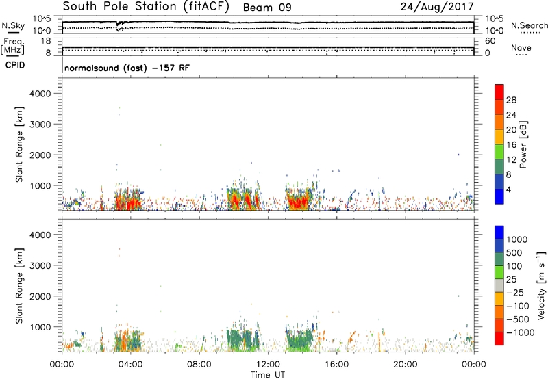Click the 04:00 power scatter cluster

point(129,199)
